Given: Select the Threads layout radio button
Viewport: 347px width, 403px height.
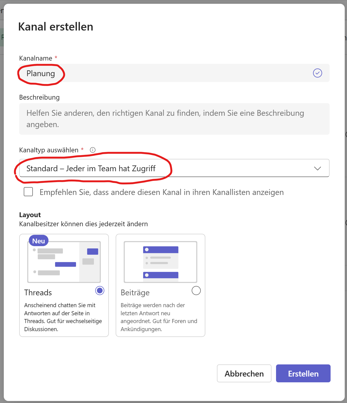Looking at the screenshot, I should tap(100, 291).
